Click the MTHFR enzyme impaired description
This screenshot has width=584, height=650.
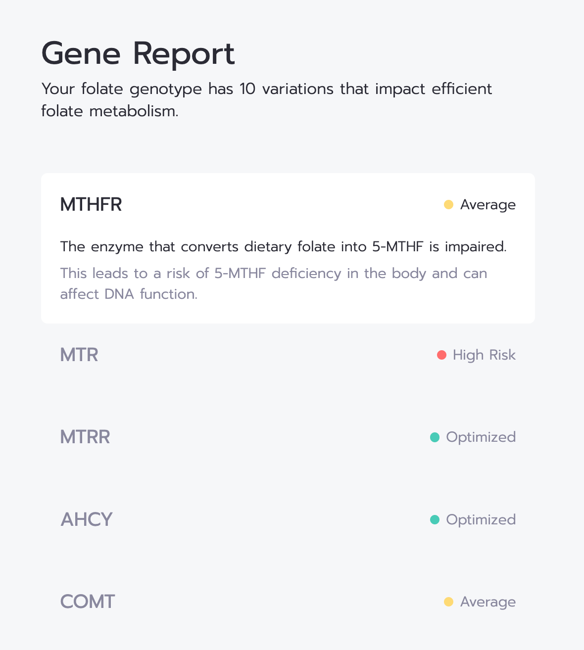pyautogui.click(x=283, y=246)
